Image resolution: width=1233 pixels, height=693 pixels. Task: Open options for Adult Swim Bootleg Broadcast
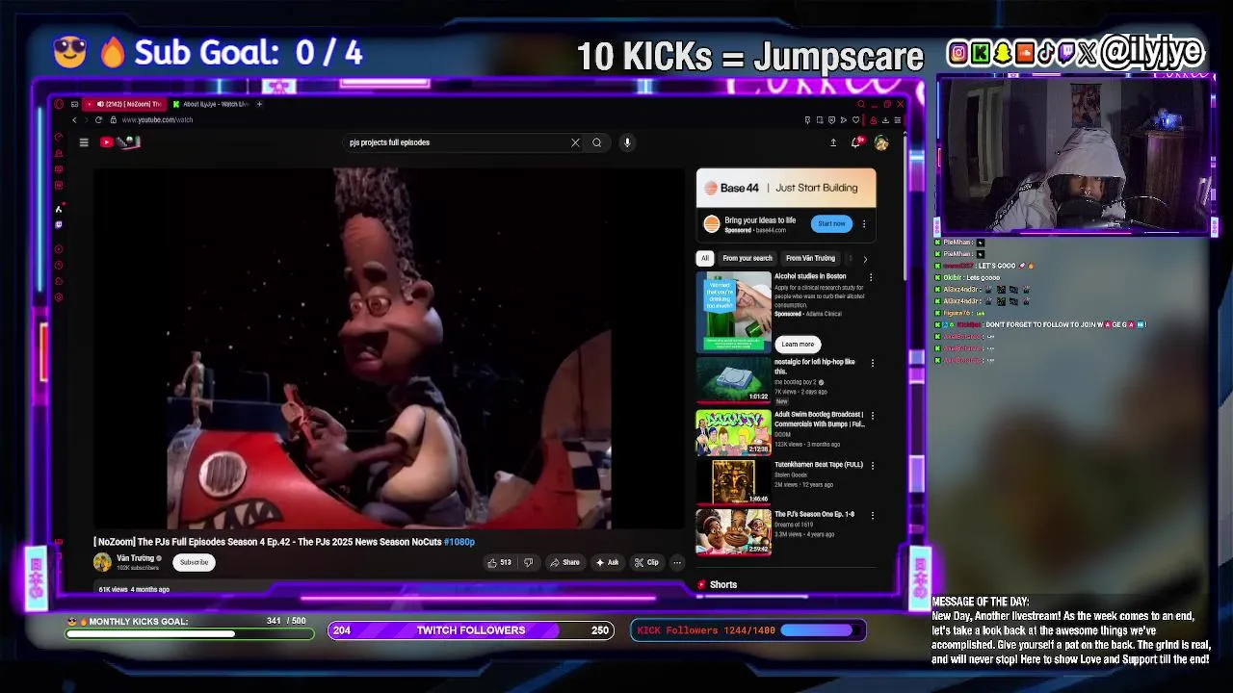tap(873, 416)
